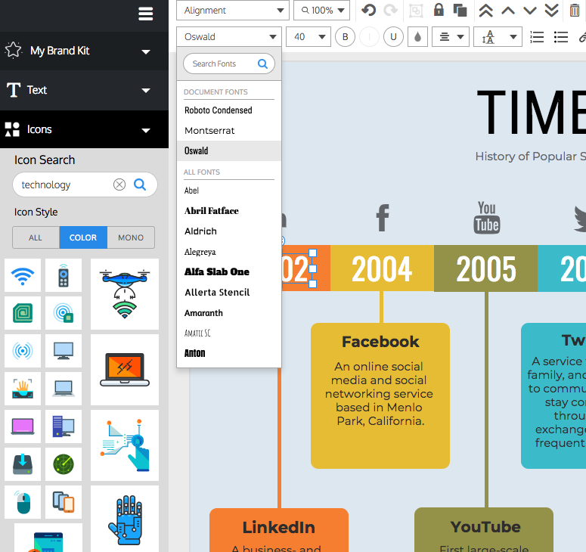Click the magnifier in font search
Screen dimensions: 586x552
(262, 64)
